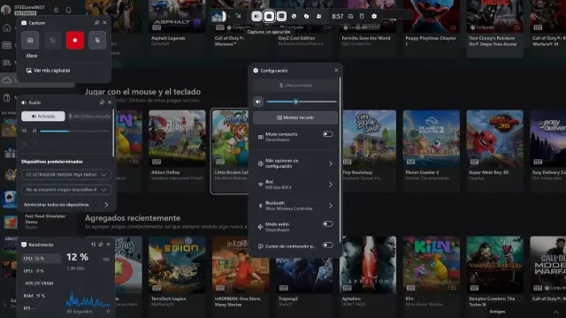Pin the Audio widget
This screenshot has width=566, height=318.
(x=102, y=102)
